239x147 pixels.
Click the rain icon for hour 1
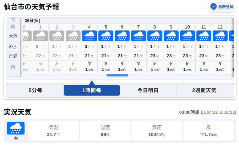point(41,36)
